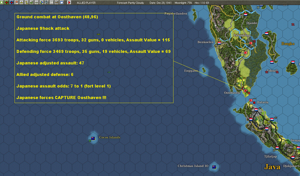Image resolution: width=300 pixels, height=176 pixels.
Task: Click the Japanese adjusted assault: 47 line
Action: point(50,63)
